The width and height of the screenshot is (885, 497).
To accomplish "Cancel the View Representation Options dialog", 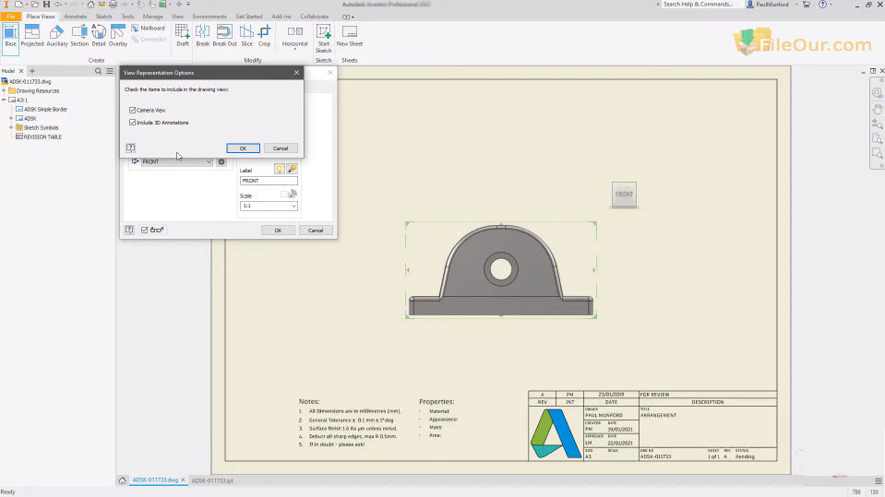I will click(281, 148).
